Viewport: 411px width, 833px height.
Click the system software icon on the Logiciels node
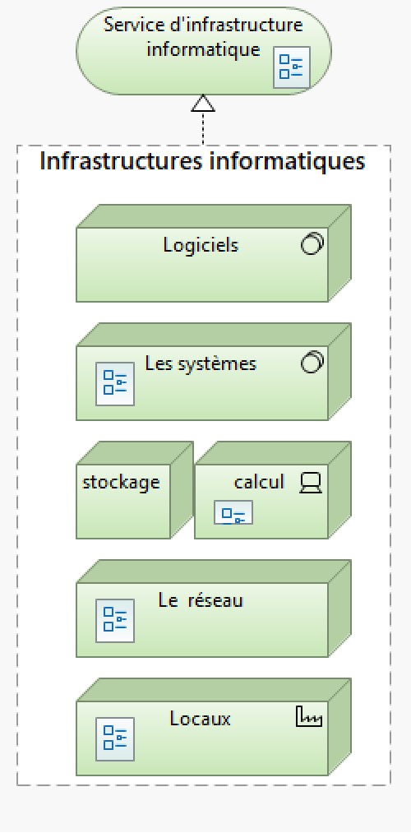pyautogui.click(x=312, y=244)
